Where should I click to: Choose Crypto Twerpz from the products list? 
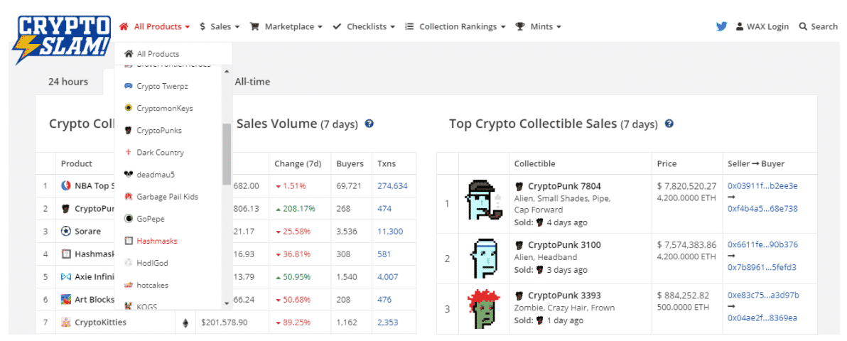(162, 86)
